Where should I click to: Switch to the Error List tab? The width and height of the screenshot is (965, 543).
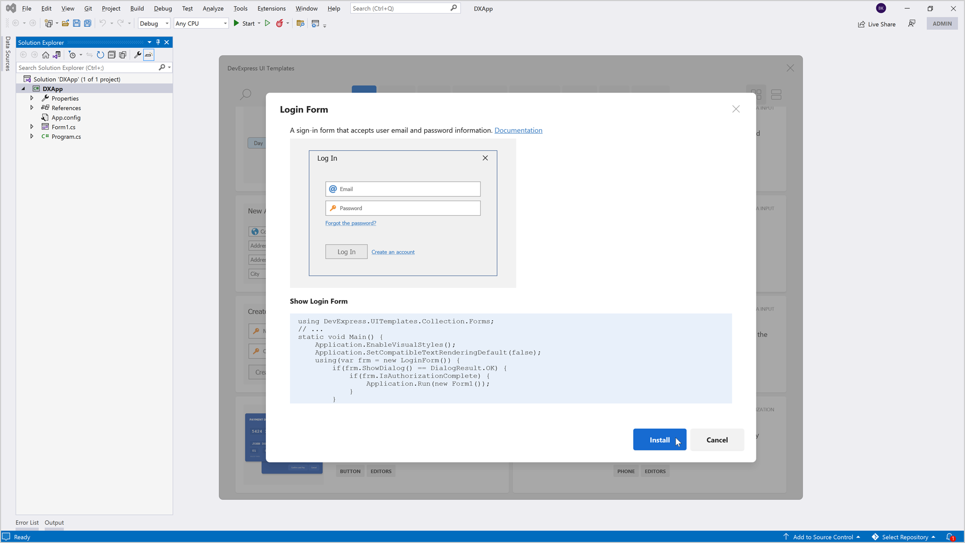click(x=27, y=522)
